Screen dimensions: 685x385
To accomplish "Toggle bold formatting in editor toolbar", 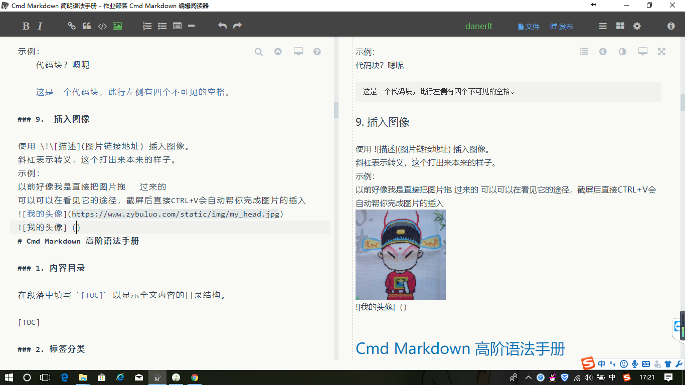I will pos(26,26).
